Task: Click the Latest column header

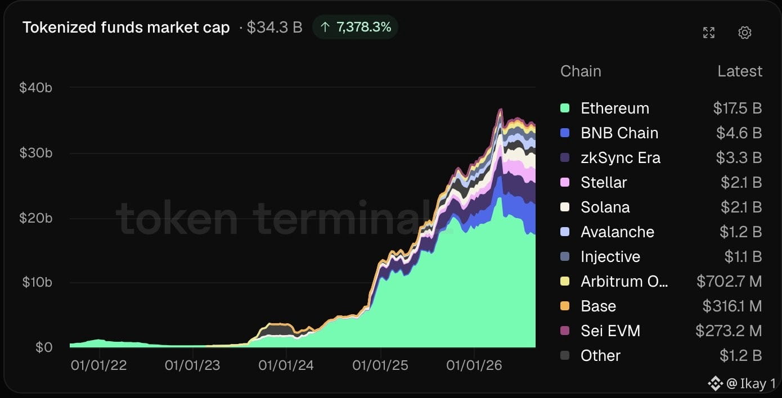Action: click(740, 71)
